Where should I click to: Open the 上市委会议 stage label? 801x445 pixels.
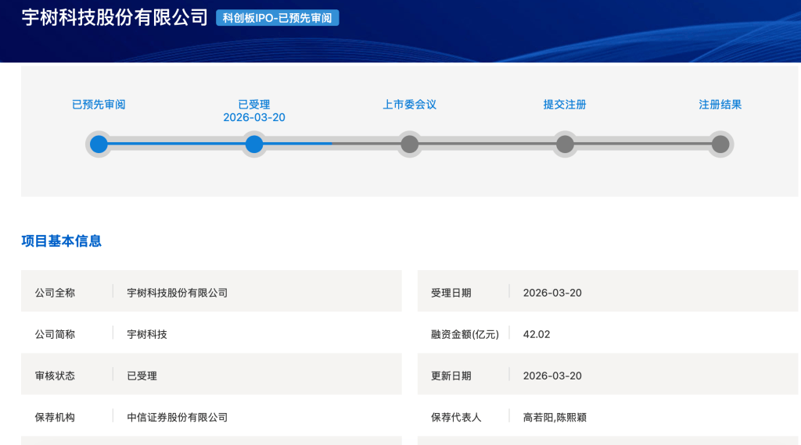coord(409,105)
